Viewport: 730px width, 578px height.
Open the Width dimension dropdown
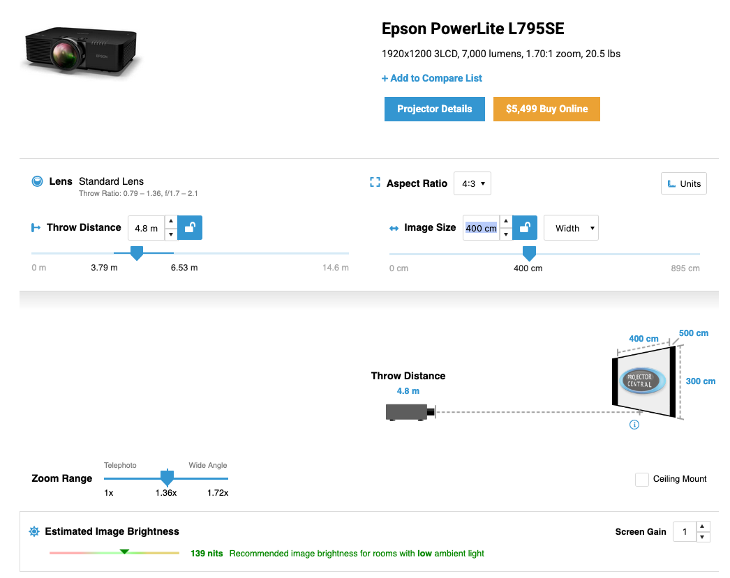[x=572, y=228]
